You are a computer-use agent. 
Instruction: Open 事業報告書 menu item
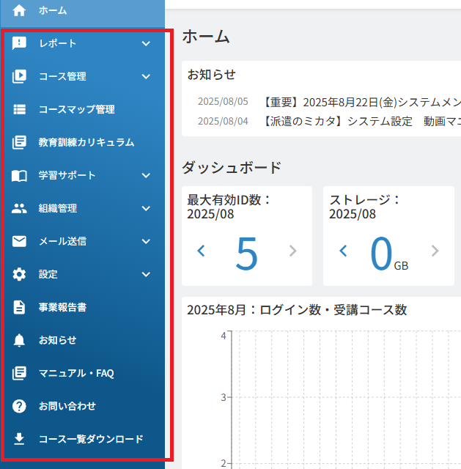82,307
